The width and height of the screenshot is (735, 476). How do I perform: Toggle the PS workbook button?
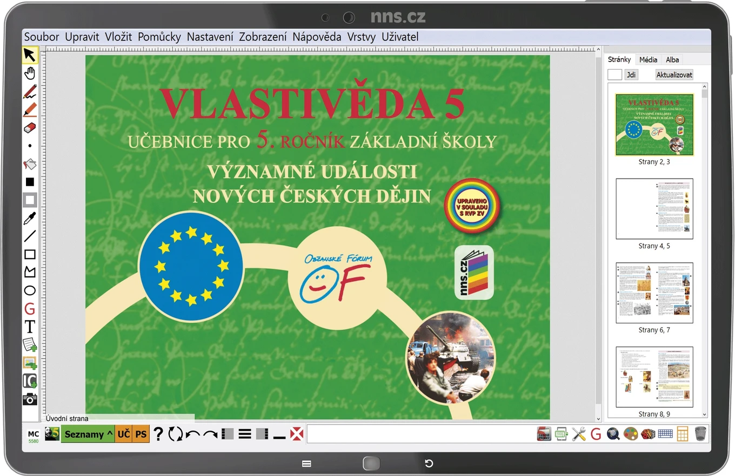(x=141, y=434)
